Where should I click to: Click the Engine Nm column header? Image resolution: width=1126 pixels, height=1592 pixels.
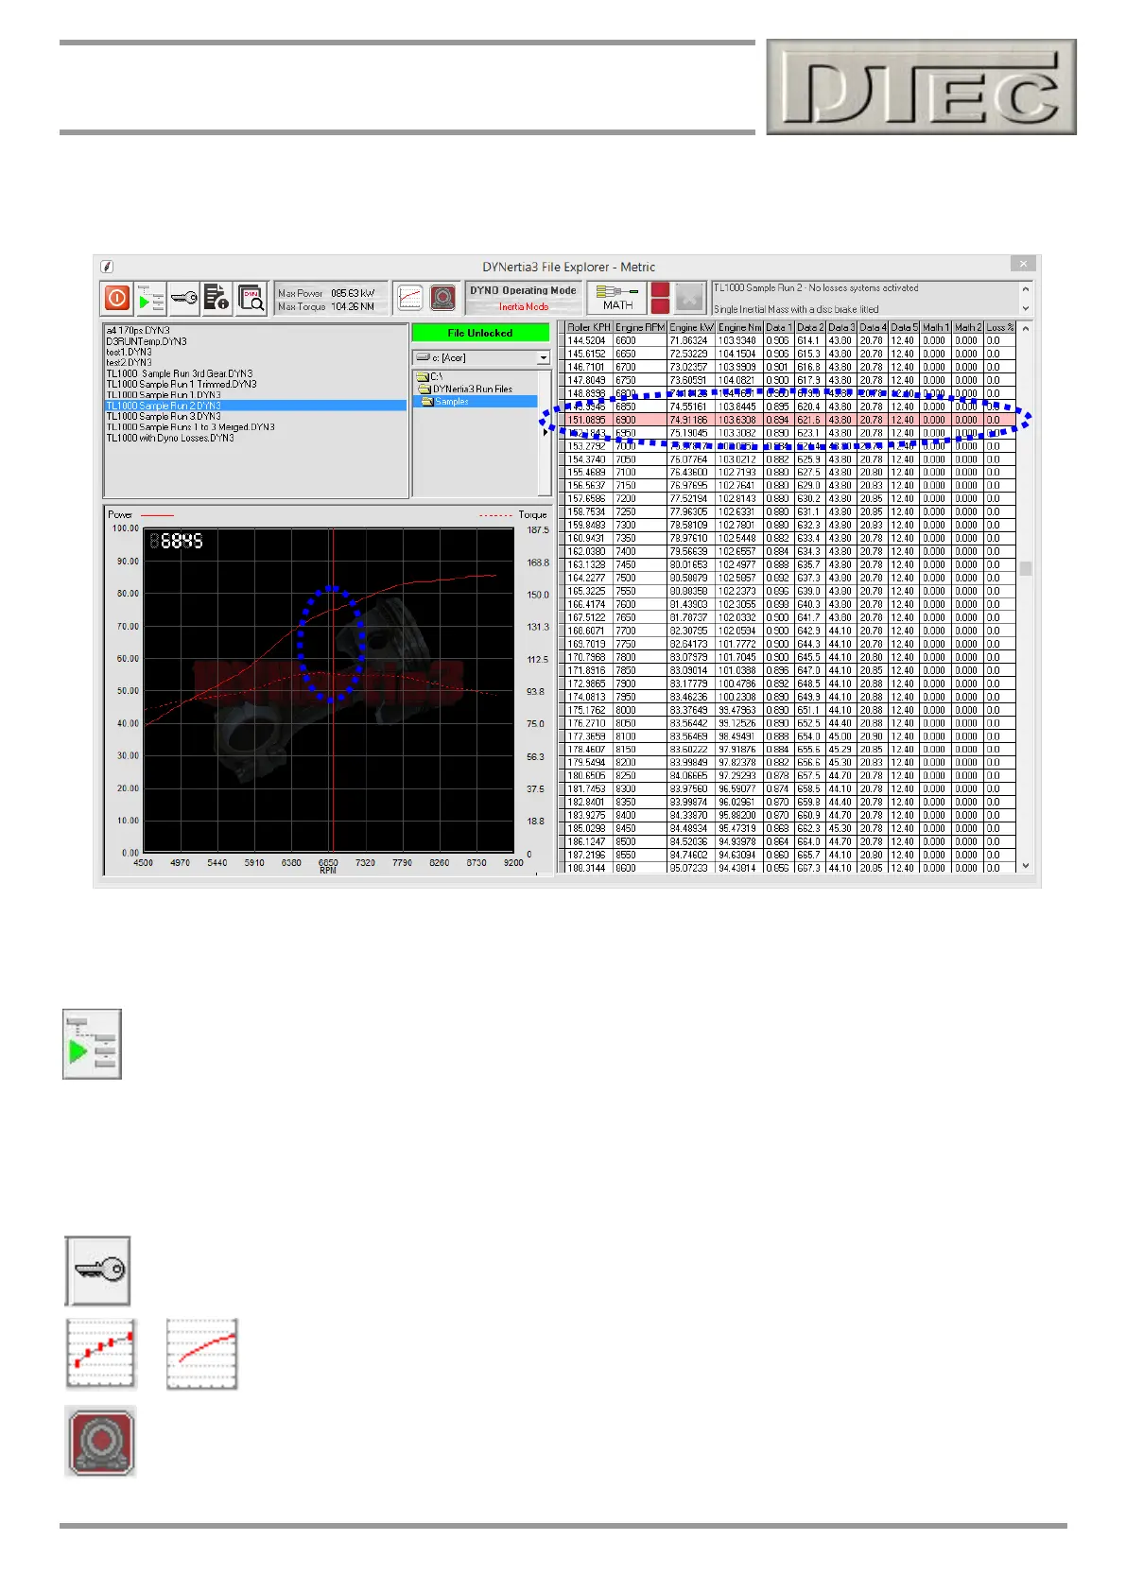[739, 327]
